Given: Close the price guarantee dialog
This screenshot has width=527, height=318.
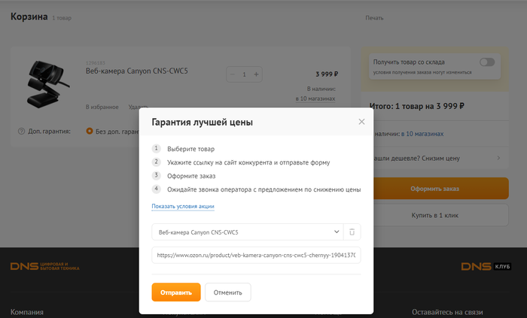Looking at the screenshot, I should (x=361, y=122).
